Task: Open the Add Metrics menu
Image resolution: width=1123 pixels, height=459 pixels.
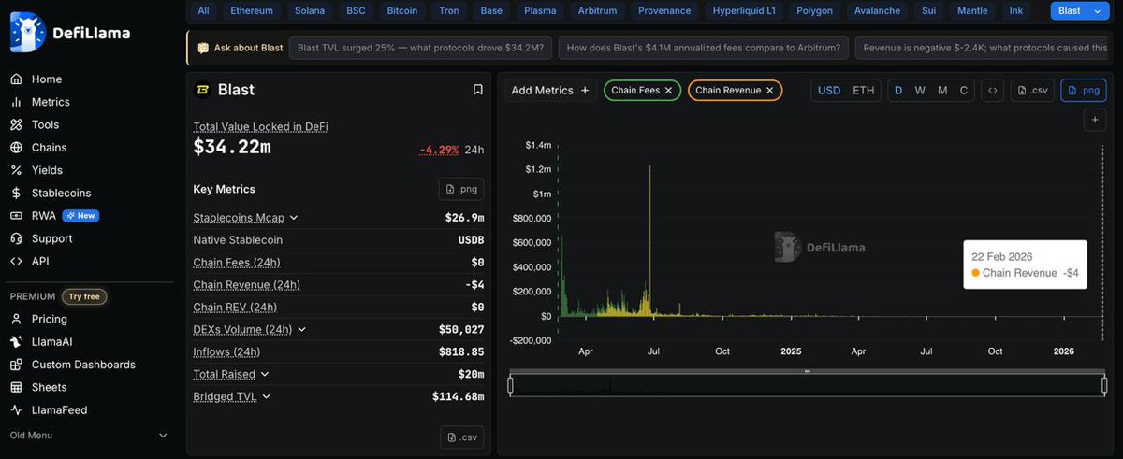Action: (550, 91)
